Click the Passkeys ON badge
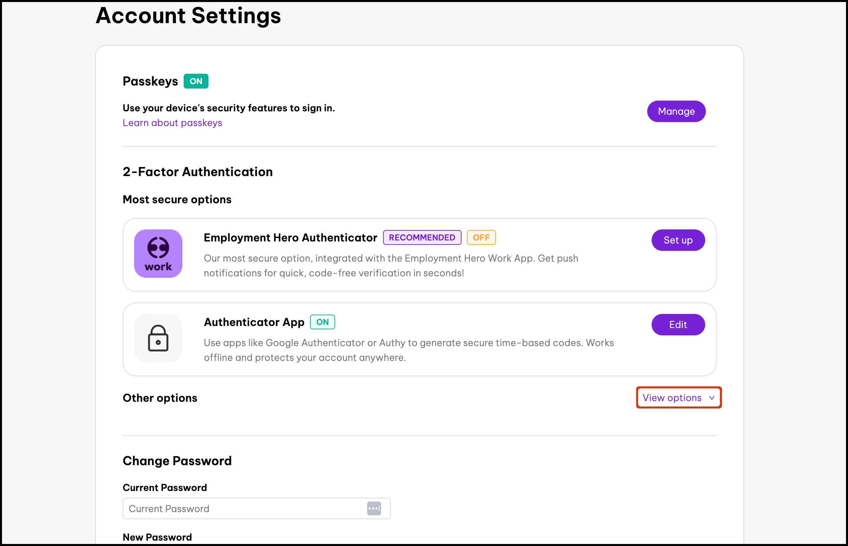The width and height of the screenshot is (848, 546). [x=196, y=81]
